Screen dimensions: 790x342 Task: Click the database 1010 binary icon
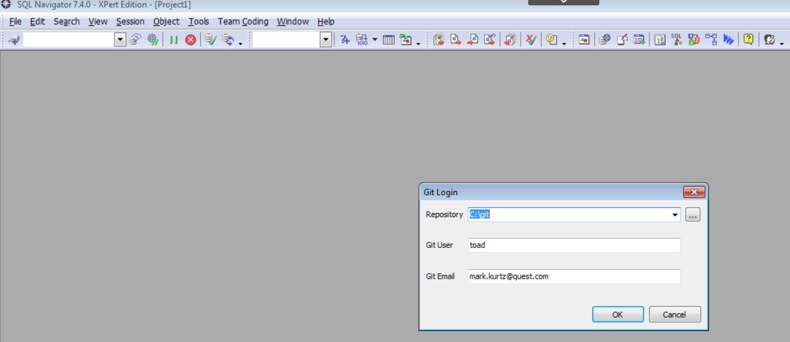pyautogui.click(x=362, y=39)
